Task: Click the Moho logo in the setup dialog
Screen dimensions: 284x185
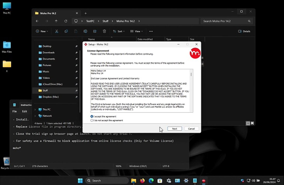Action: click(x=195, y=53)
